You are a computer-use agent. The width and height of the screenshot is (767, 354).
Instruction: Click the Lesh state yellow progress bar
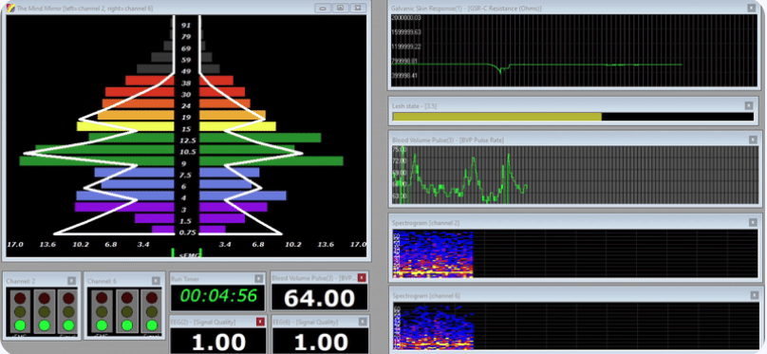click(497, 117)
